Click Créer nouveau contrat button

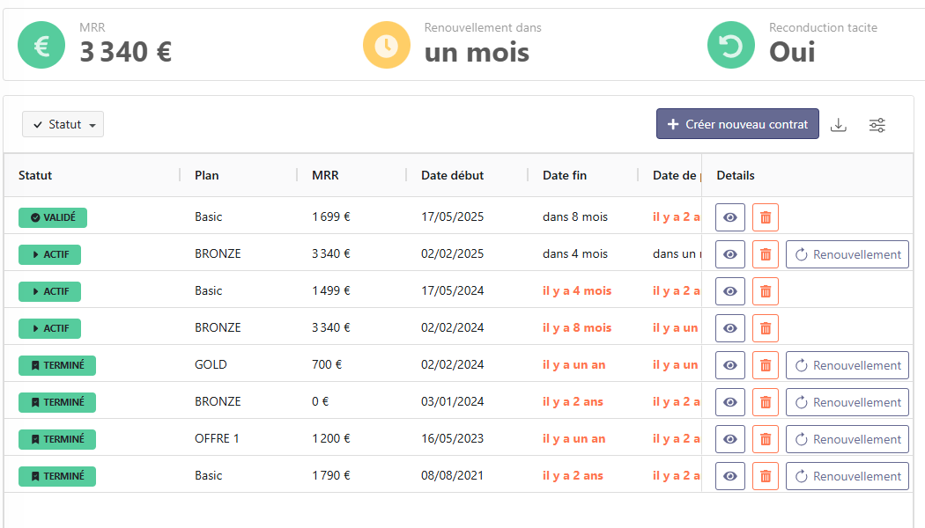(737, 124)
